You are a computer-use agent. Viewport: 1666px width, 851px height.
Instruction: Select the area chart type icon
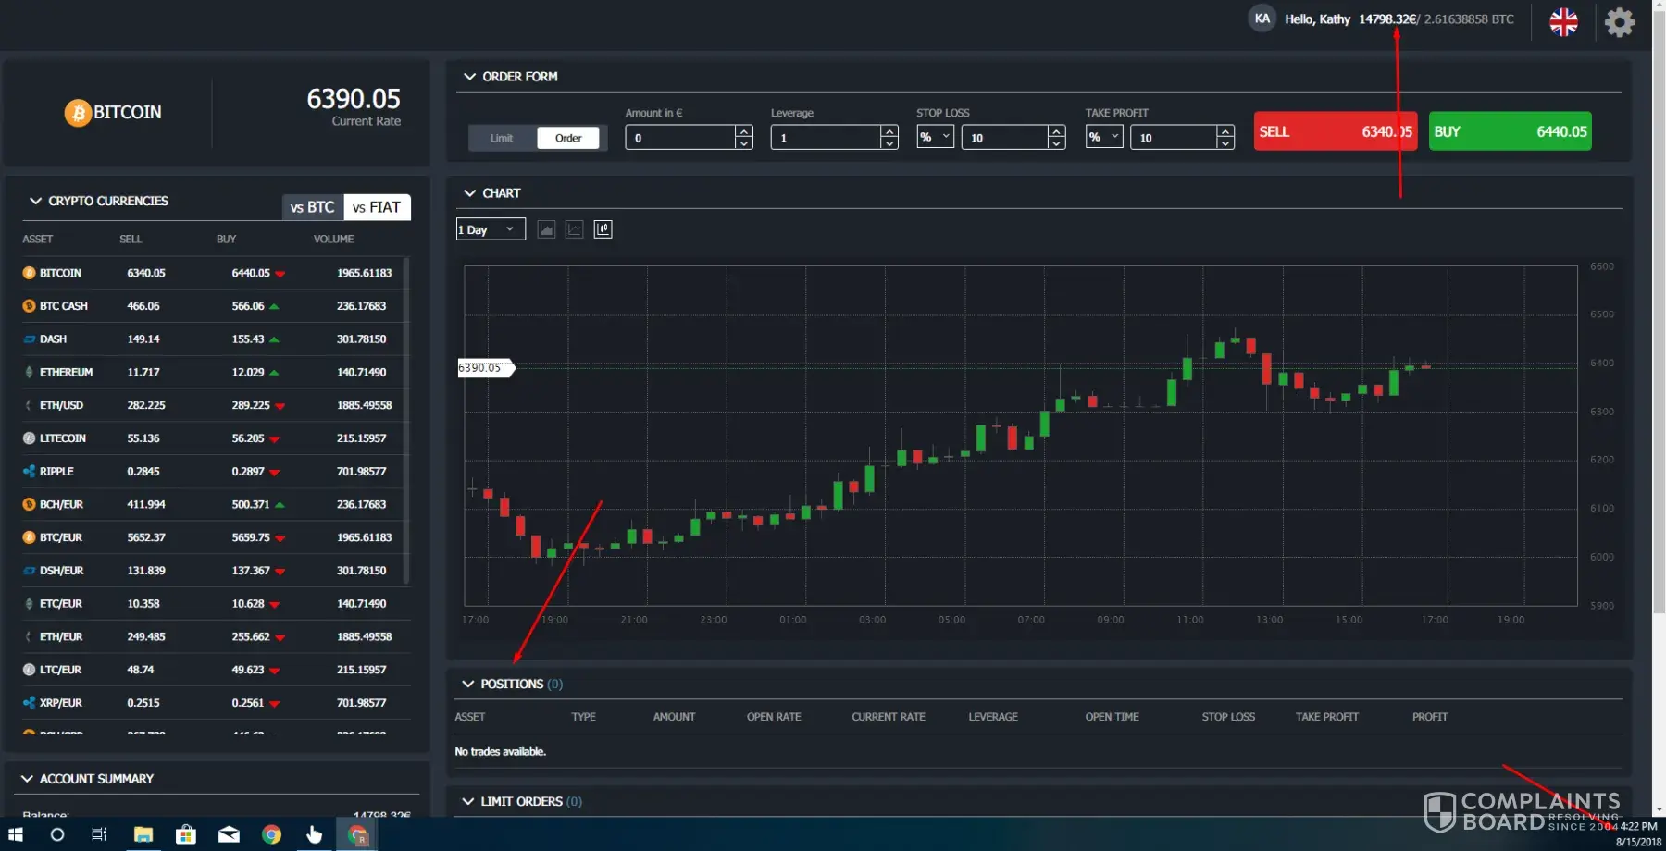(546, 229)
